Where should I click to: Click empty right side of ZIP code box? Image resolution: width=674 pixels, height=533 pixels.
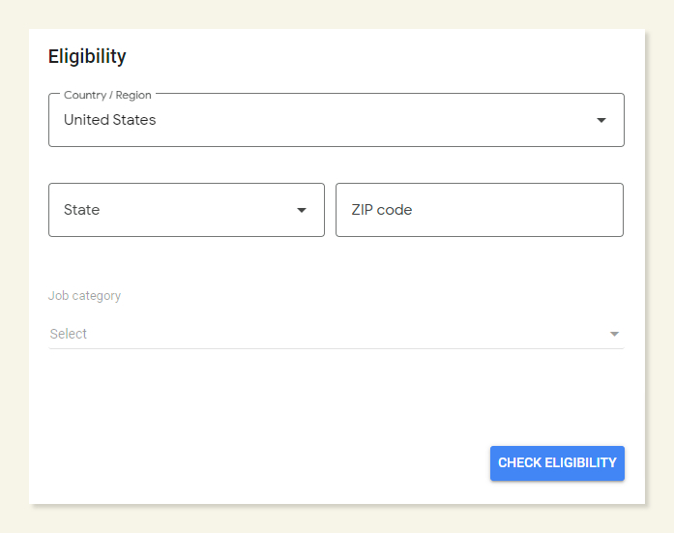(x=561, y=210)
